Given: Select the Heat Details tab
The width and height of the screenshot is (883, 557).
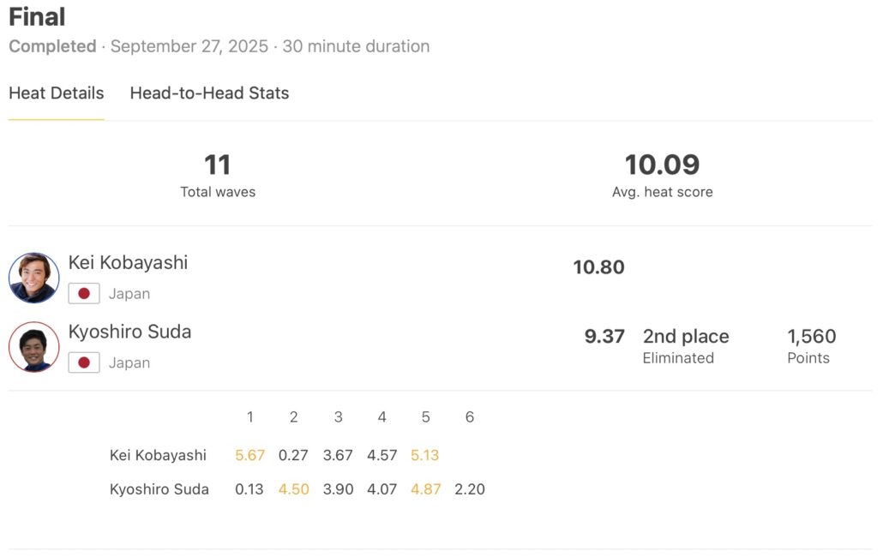Looking at the screenshot, I should (x=57, y=93).
